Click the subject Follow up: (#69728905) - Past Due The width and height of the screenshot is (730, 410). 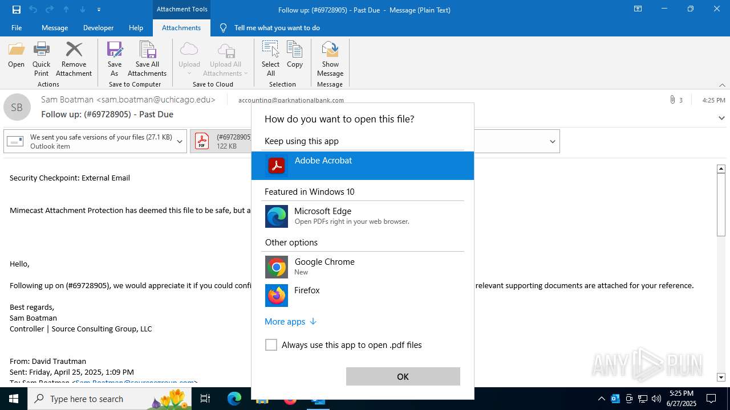tap(107, 114)
